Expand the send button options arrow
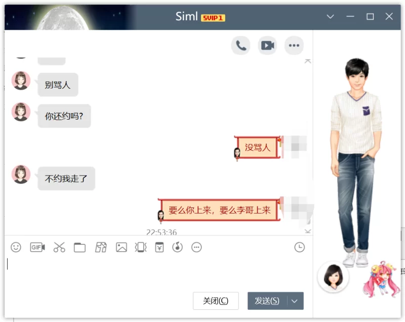Screen dimensions: 405x322 coord(295,301)
